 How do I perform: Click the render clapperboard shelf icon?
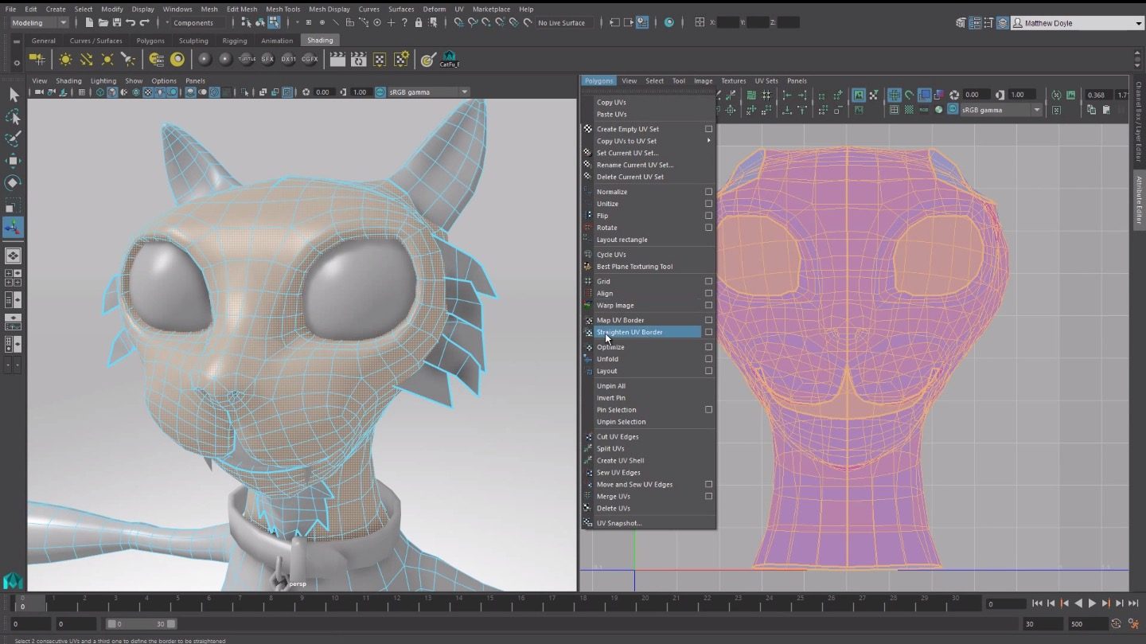(x=337, y=59)
